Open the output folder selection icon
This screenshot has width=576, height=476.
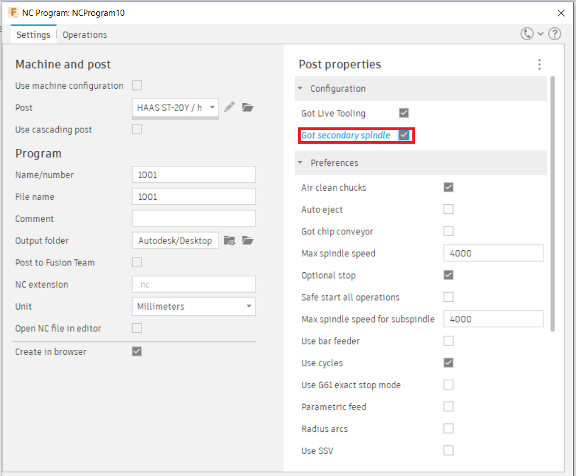pos(248,241)
